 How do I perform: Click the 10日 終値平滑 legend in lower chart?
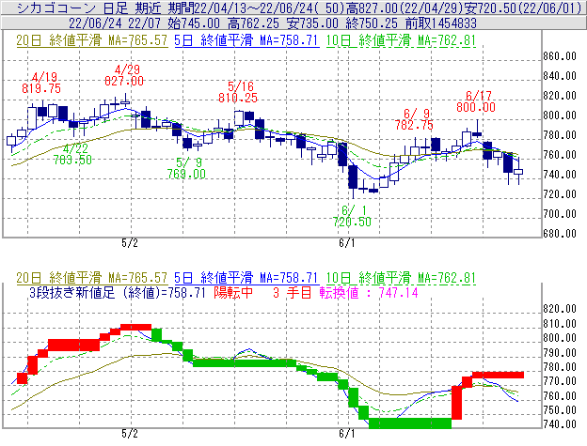pos(401,278)
